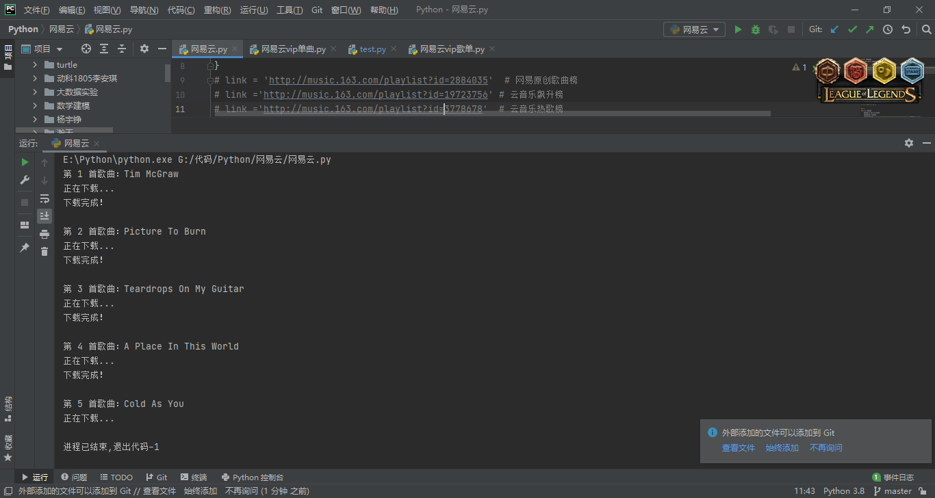
Task: Open run panel settings gear
Action: click(x=909, y=143)
